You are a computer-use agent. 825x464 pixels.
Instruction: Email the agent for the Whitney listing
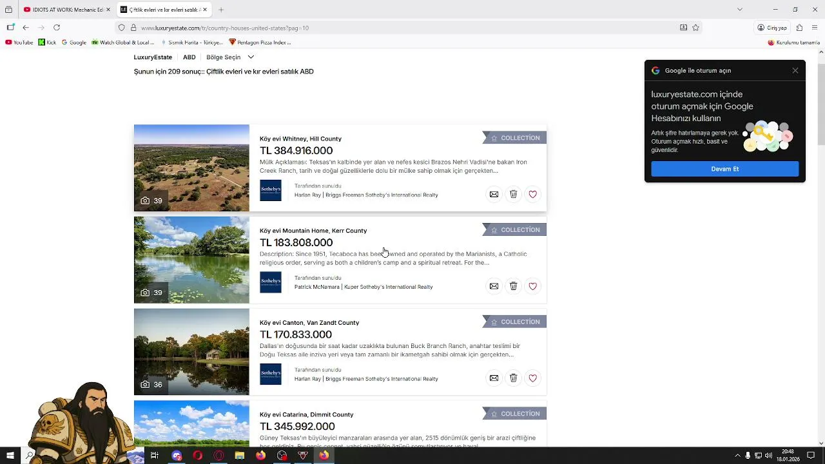(x=494, y=194)
